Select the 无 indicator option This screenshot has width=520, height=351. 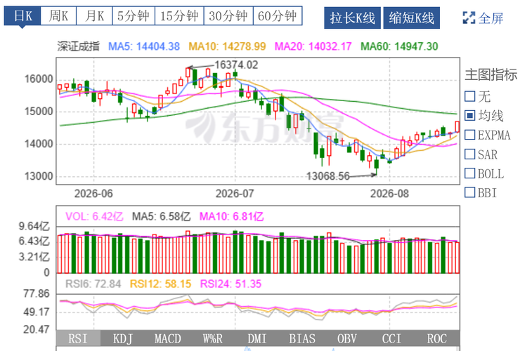pos(470,96)
